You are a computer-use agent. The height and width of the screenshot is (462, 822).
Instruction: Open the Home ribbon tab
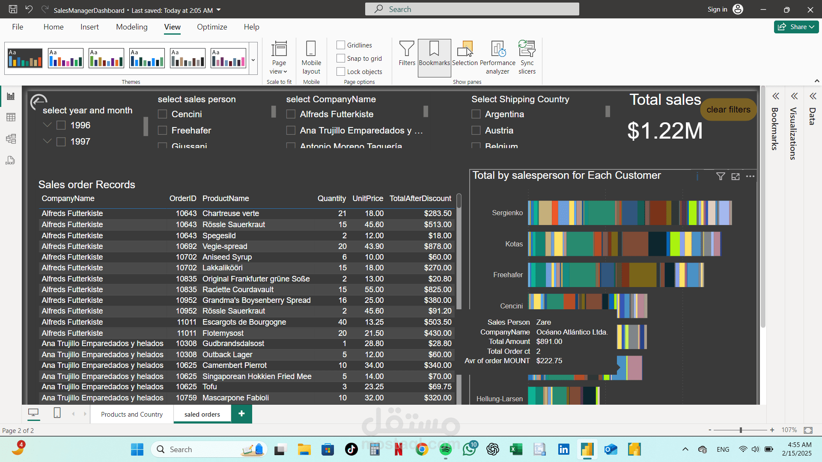pyautogui.click(x=54, y=27)
